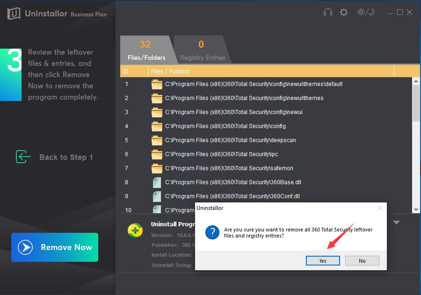
Task: Click the 360 Total Security program icon
Action: click(135, 230)
